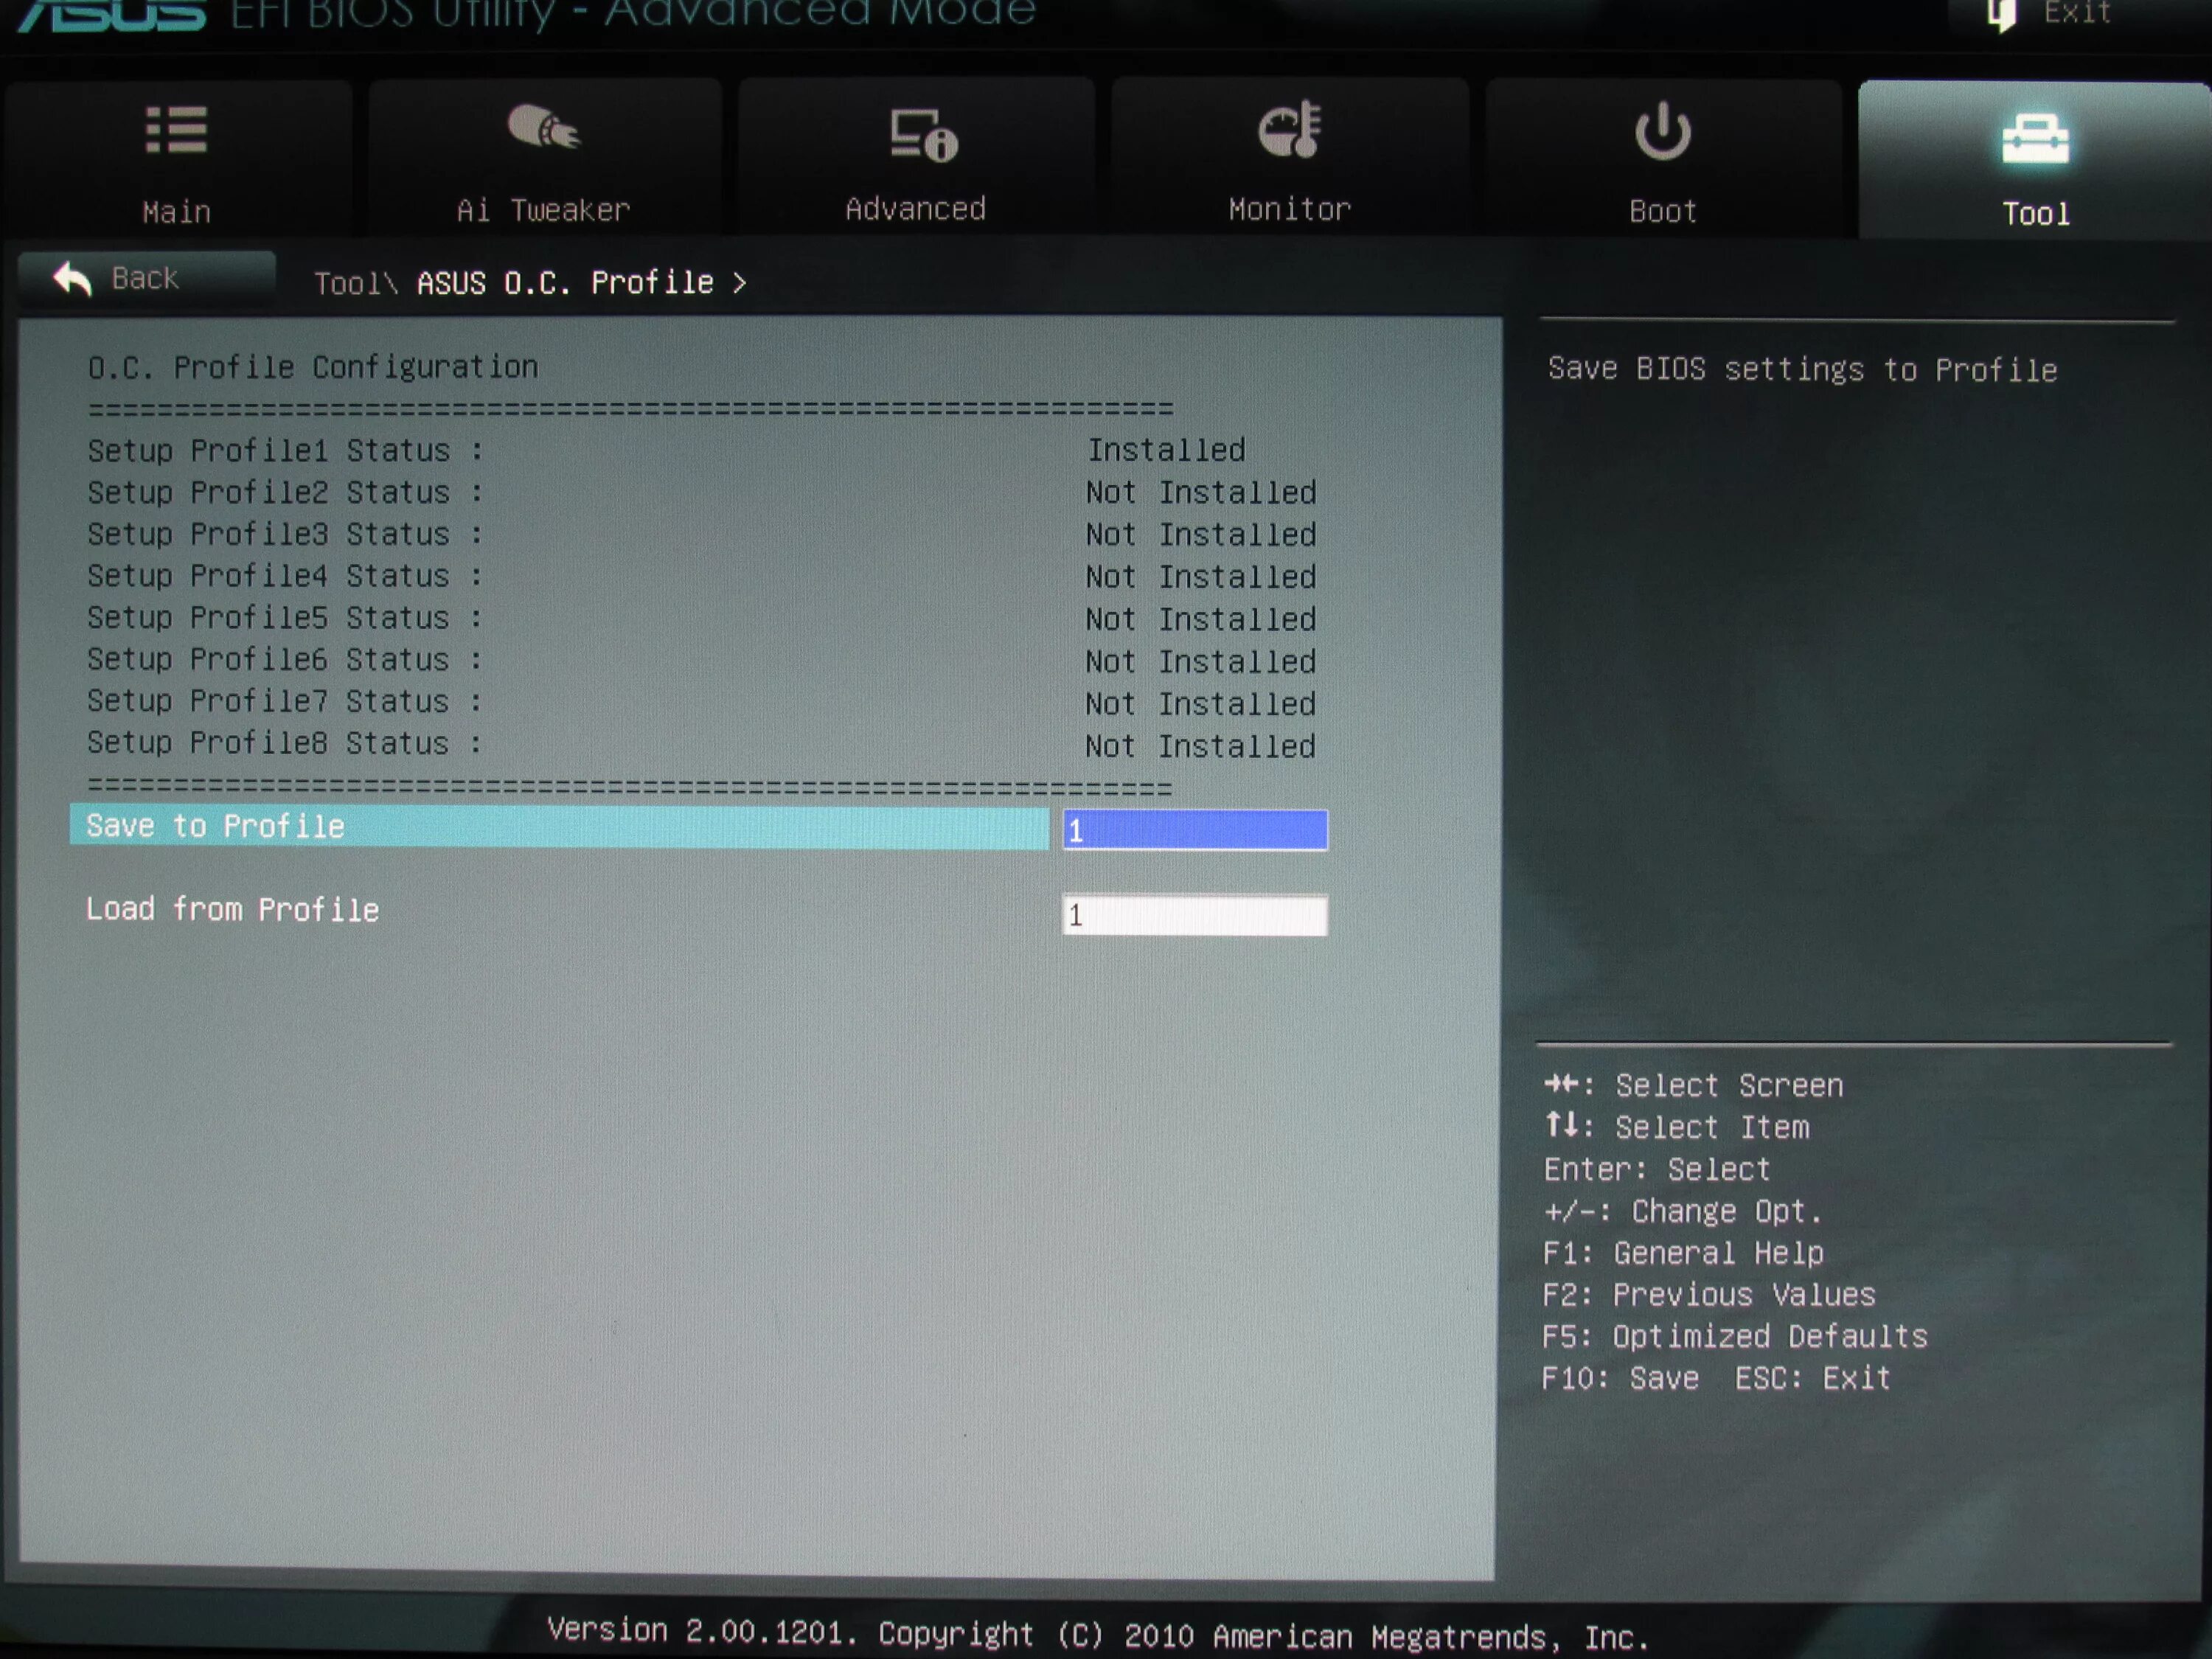
Task: Click the Advanced monitor-info icon
Action: (x=923, y=135)
